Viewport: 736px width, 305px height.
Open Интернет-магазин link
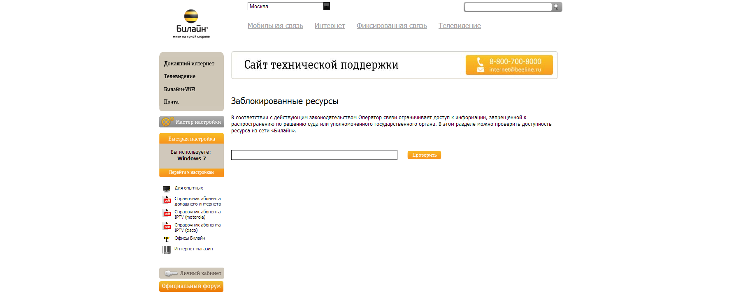pyautogui.click(x=194, y=249)
